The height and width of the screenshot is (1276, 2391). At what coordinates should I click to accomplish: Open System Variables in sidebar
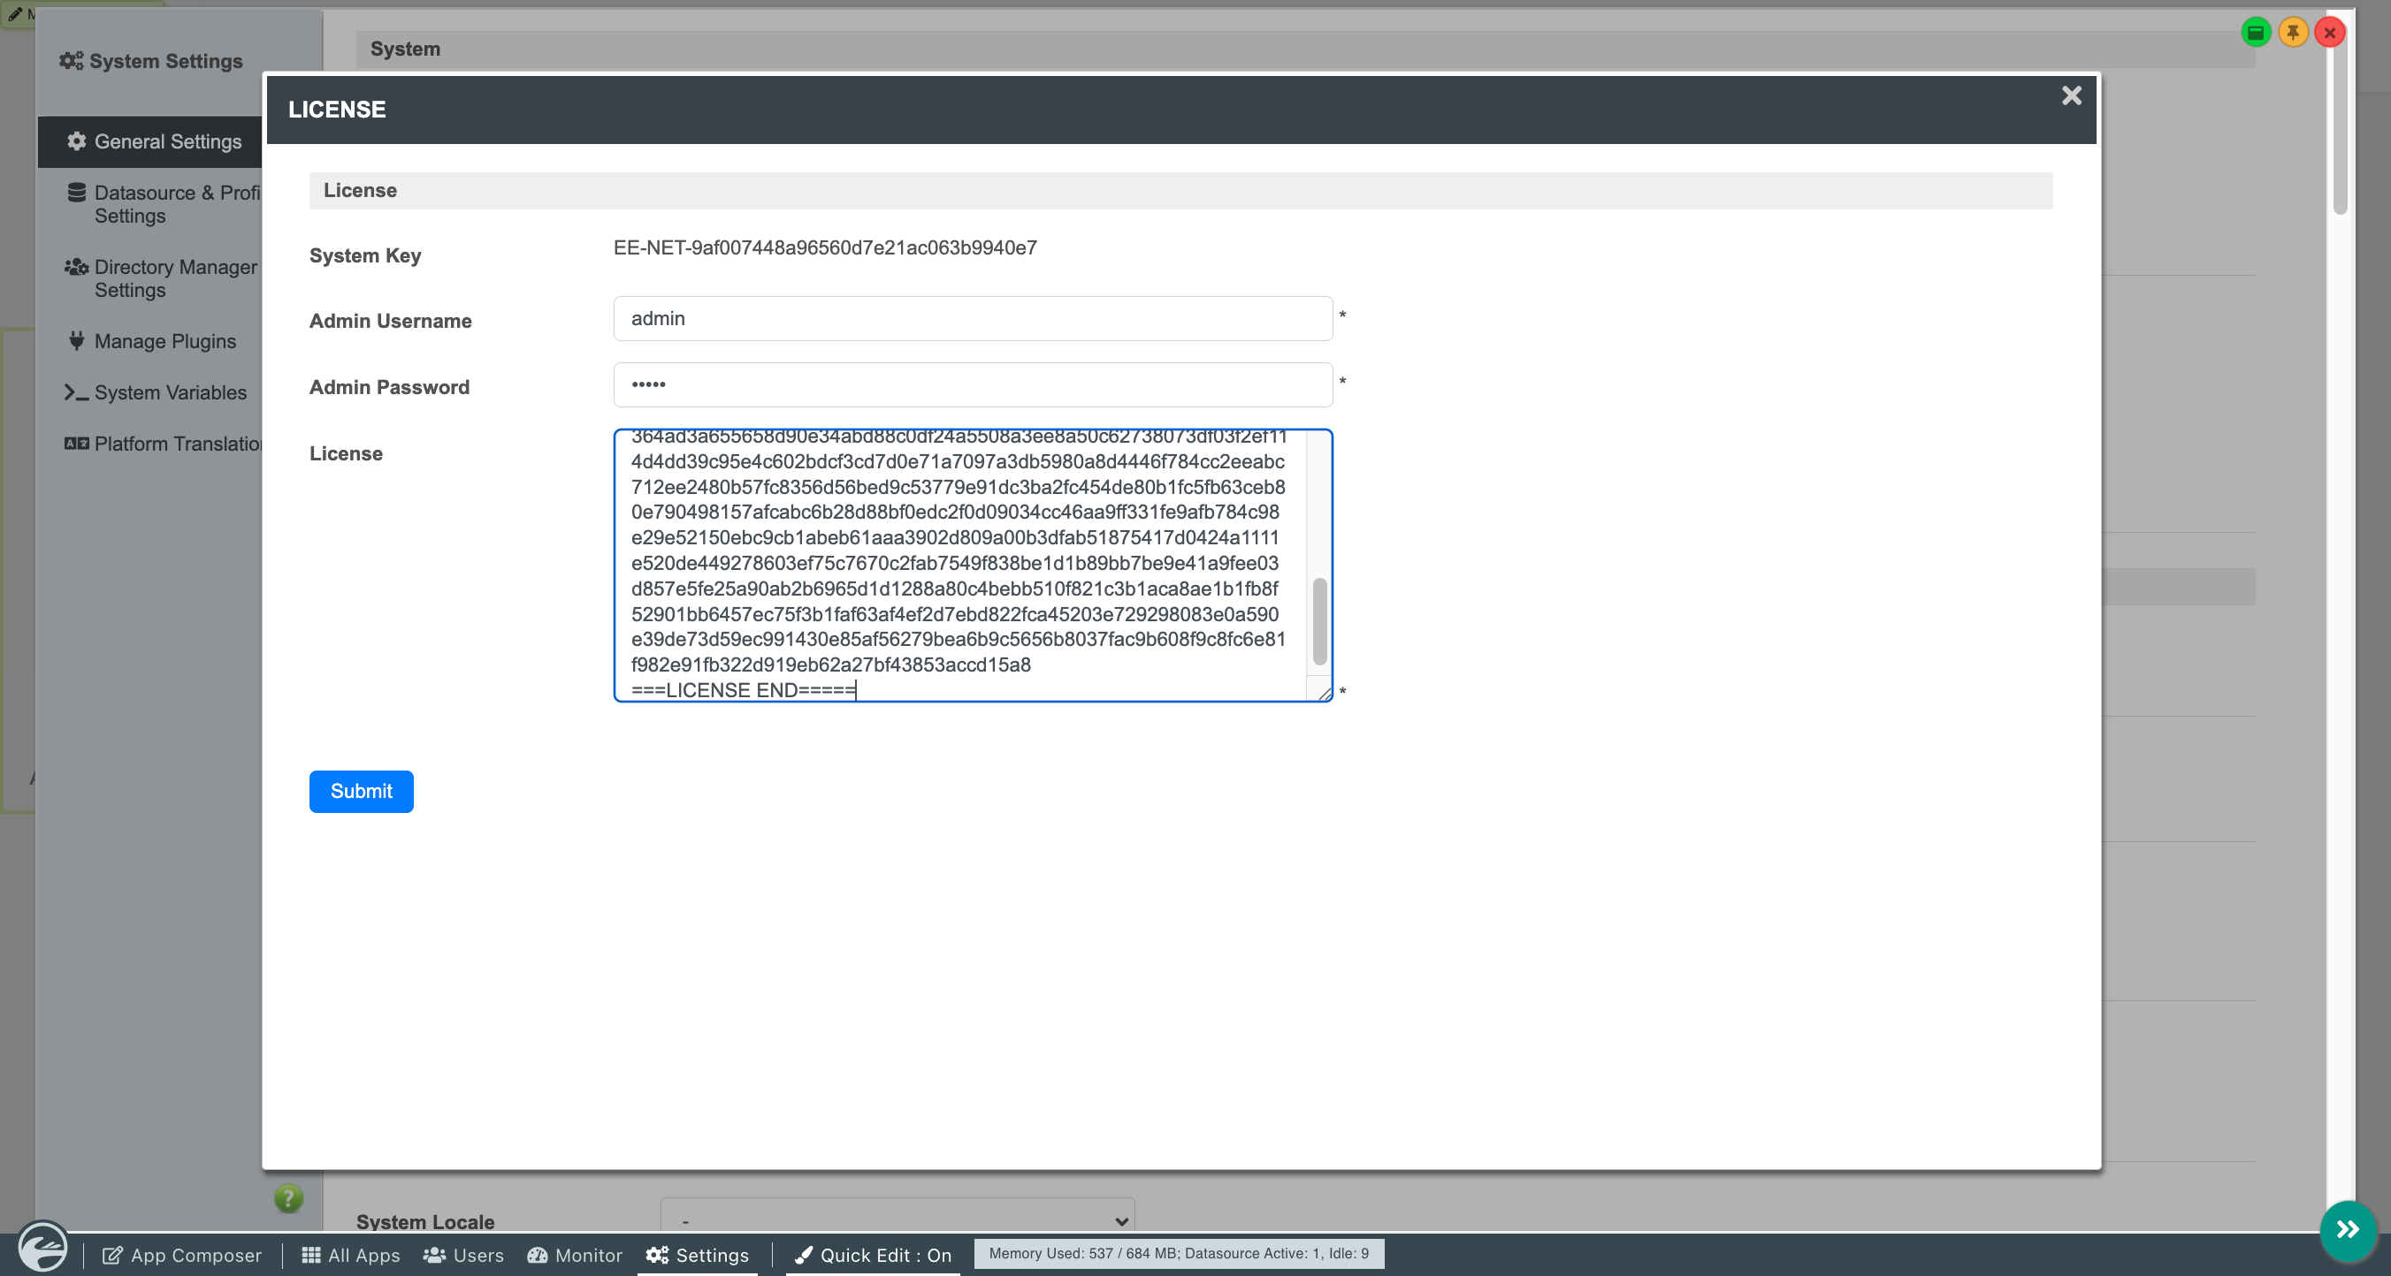coord(156,392)
